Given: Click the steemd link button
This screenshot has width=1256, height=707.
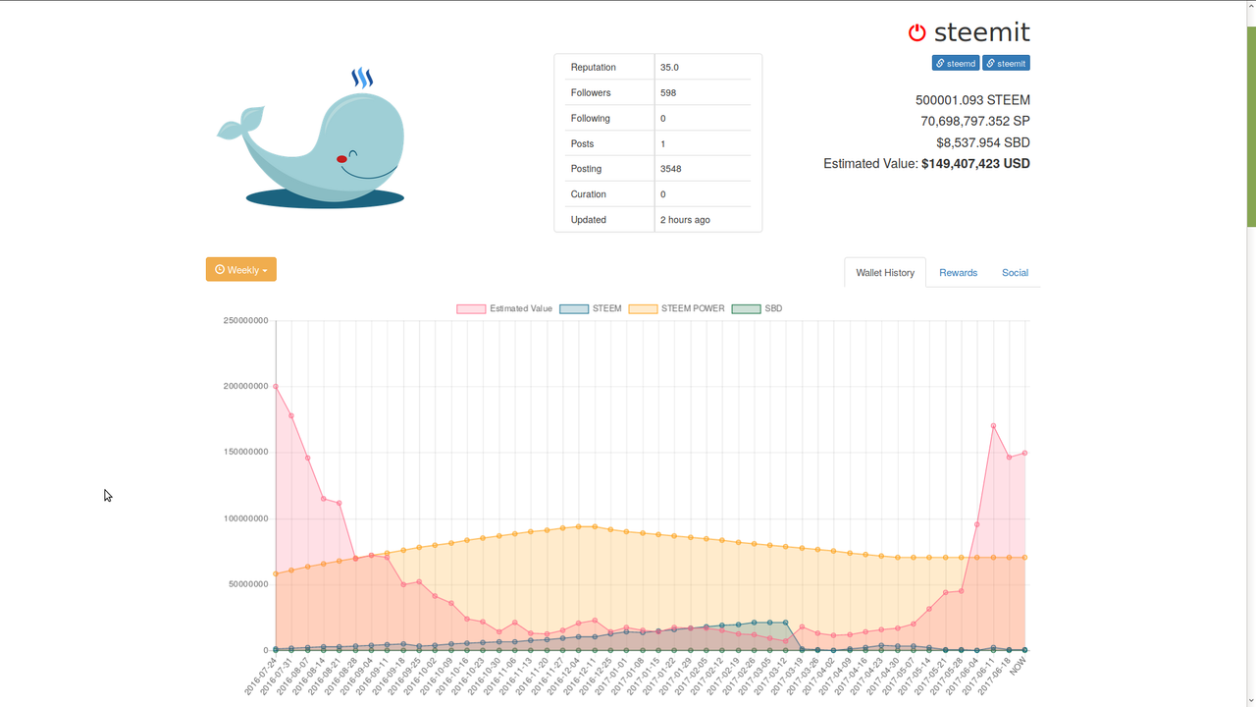Looking at the screenshot, I should tap(956, 63).
